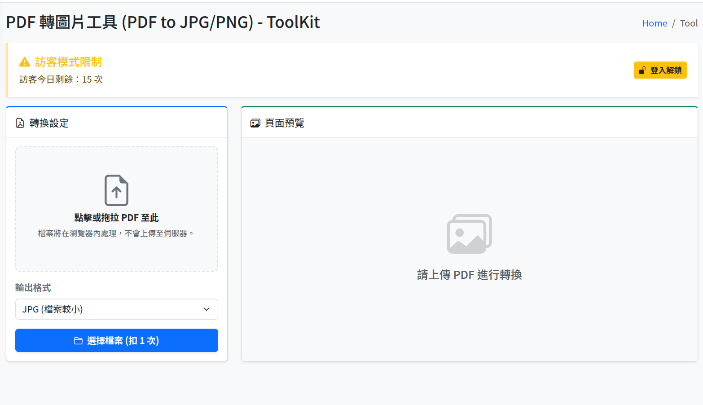Click the folder icon on 選擇檔案 button

[x=78, y=340]
